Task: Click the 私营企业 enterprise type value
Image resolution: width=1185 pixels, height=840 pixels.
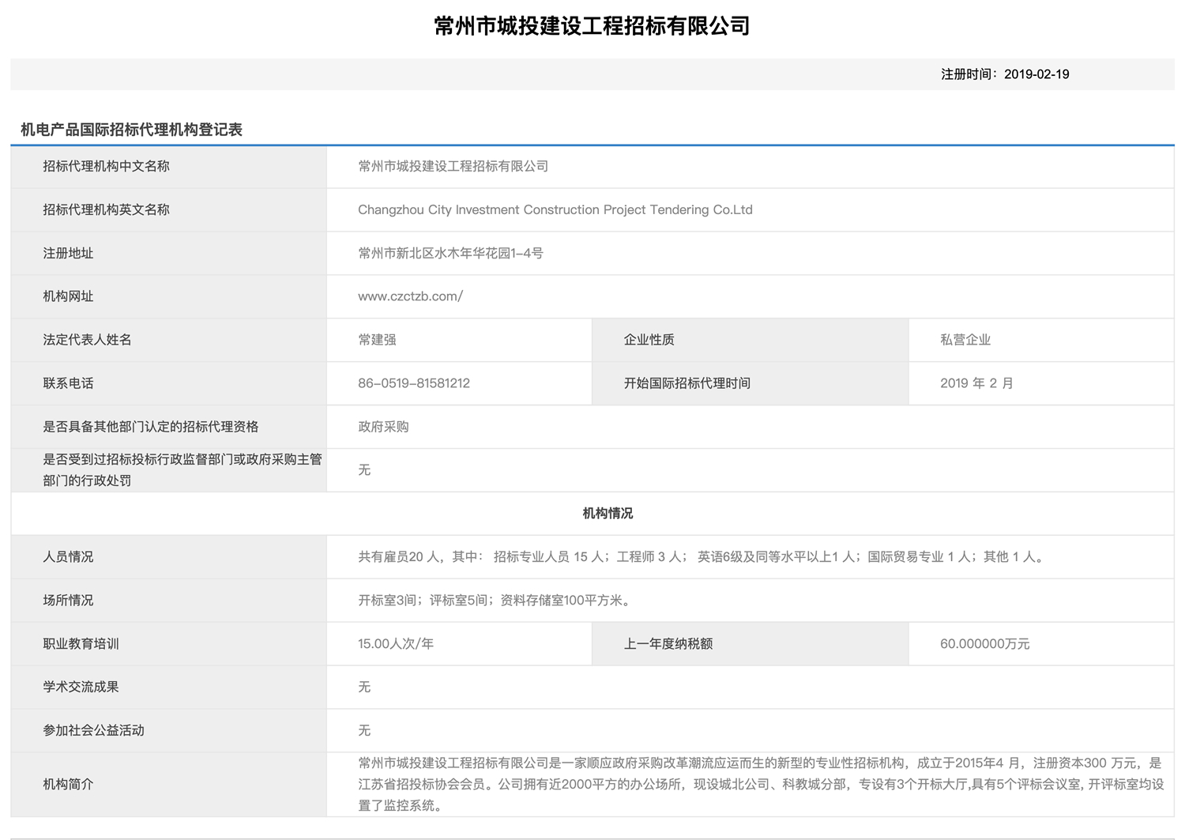Action: click(x=965, y=340)
